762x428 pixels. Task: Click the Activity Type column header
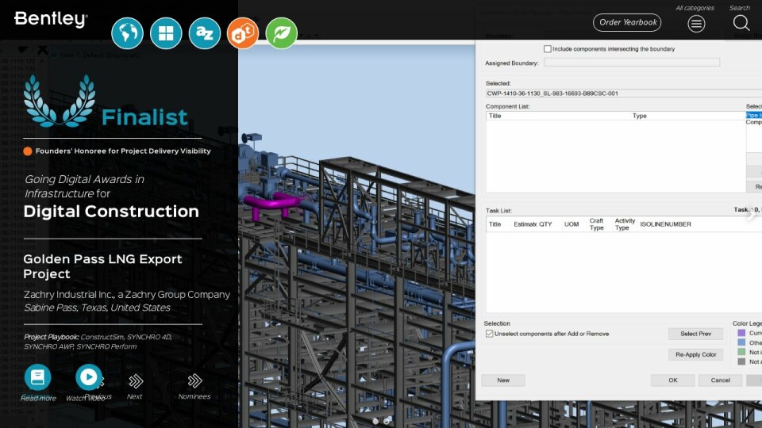point(625,224)
